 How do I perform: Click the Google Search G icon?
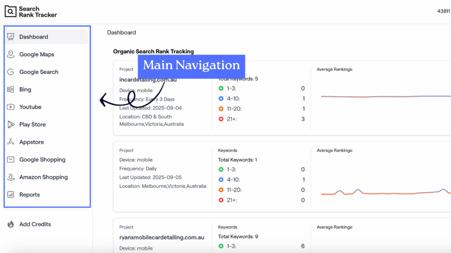(11, 72)
